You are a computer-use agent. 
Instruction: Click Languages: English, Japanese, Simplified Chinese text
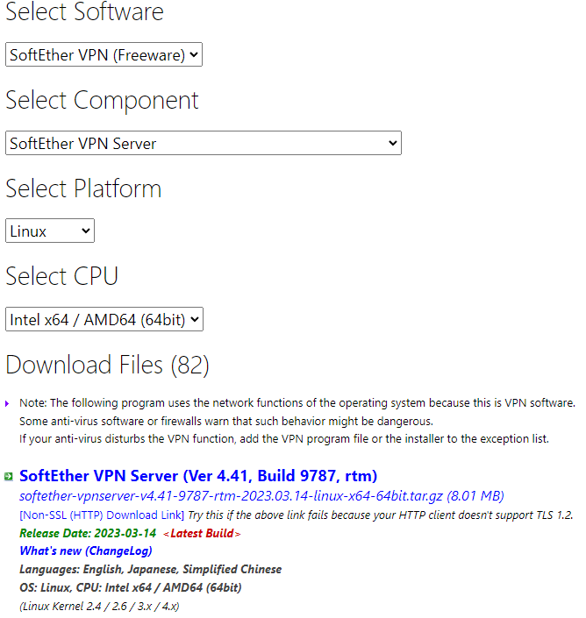click(150, 570)
